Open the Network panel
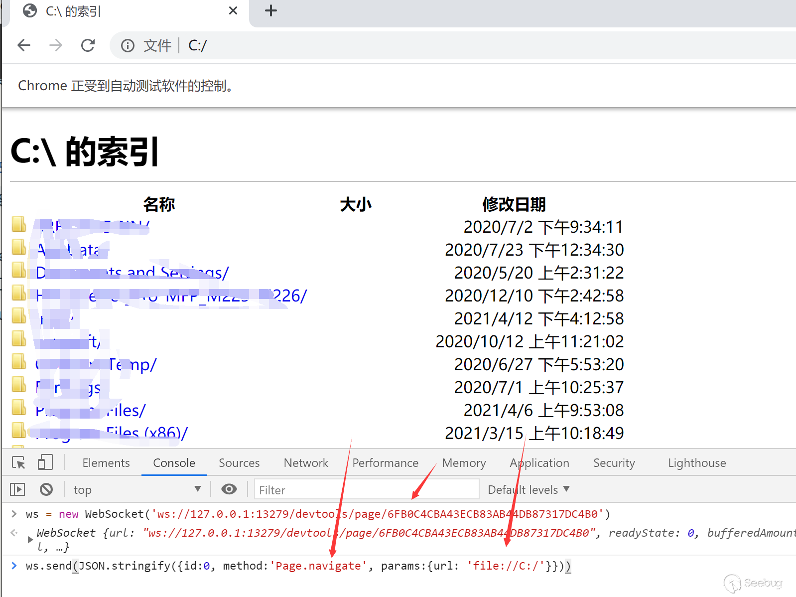 (x=306, y=463)
